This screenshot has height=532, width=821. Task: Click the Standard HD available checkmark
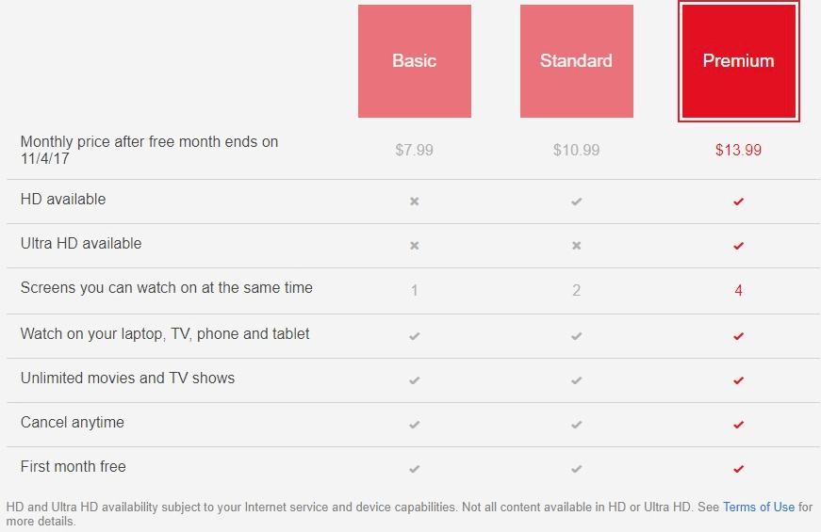pos(576,202)
